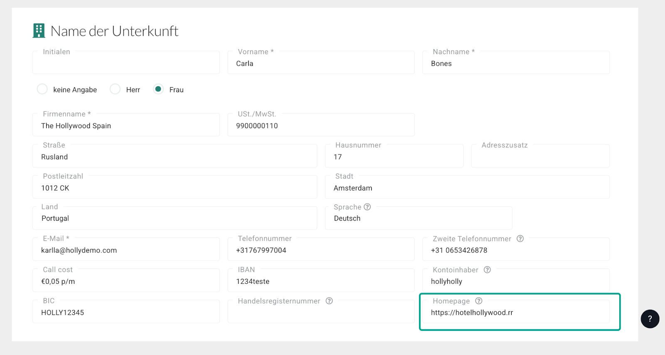Click the E-Mail field with karlla@hollydemo.com
665x355 pixels.
[126, 249]
